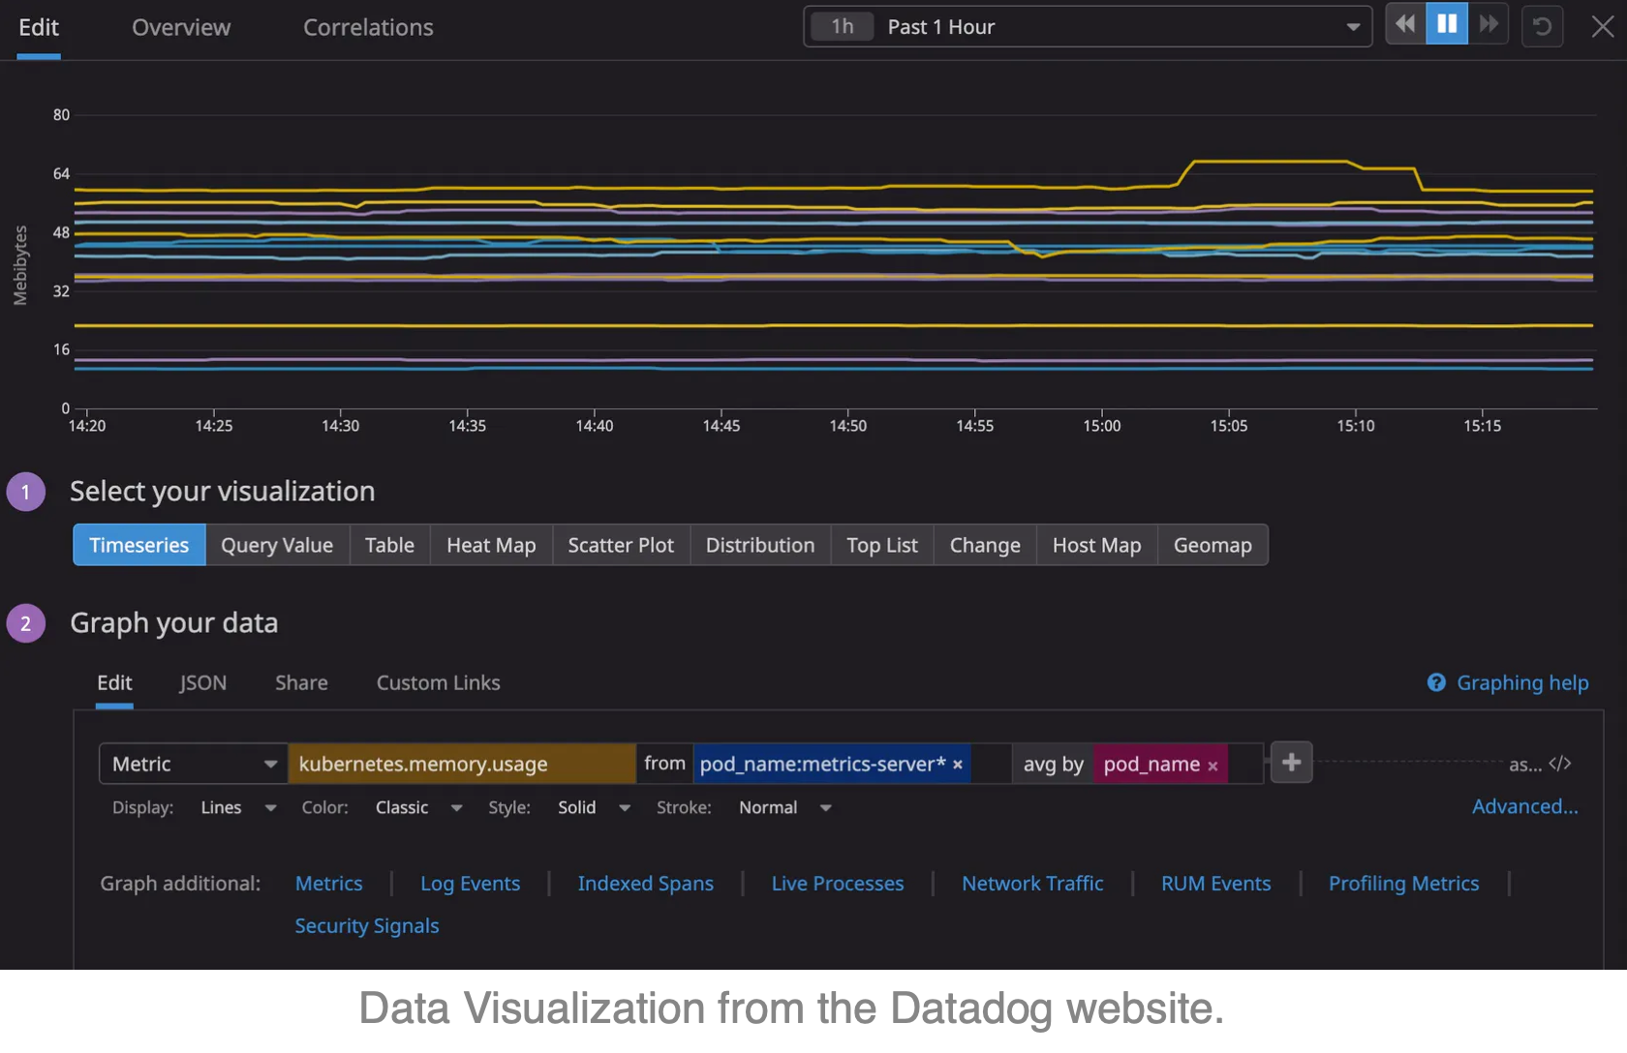Add Live Processes to the graph
The image size is (1627, 1053).
point(838,883)
